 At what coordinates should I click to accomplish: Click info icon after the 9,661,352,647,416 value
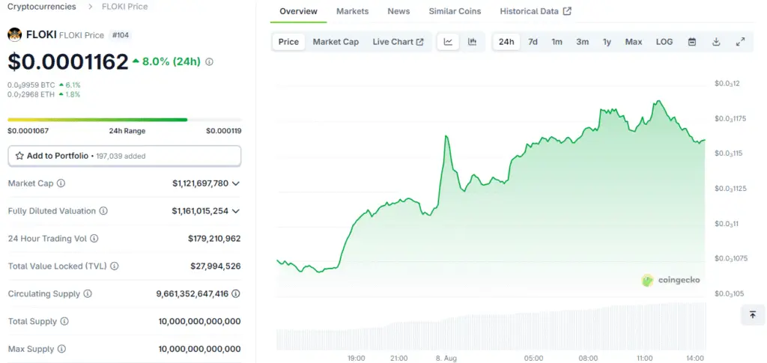pyautogui.click(x=236, y=293)
